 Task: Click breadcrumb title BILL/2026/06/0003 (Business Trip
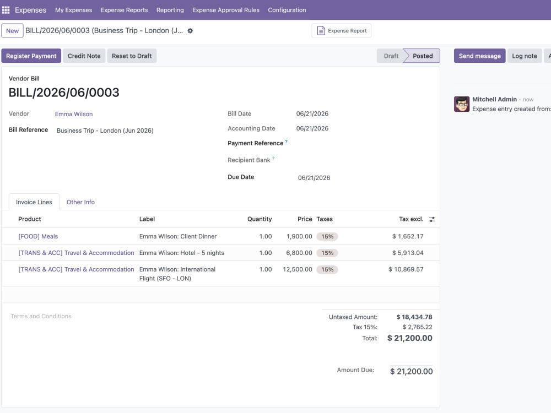tap(104, 30)
